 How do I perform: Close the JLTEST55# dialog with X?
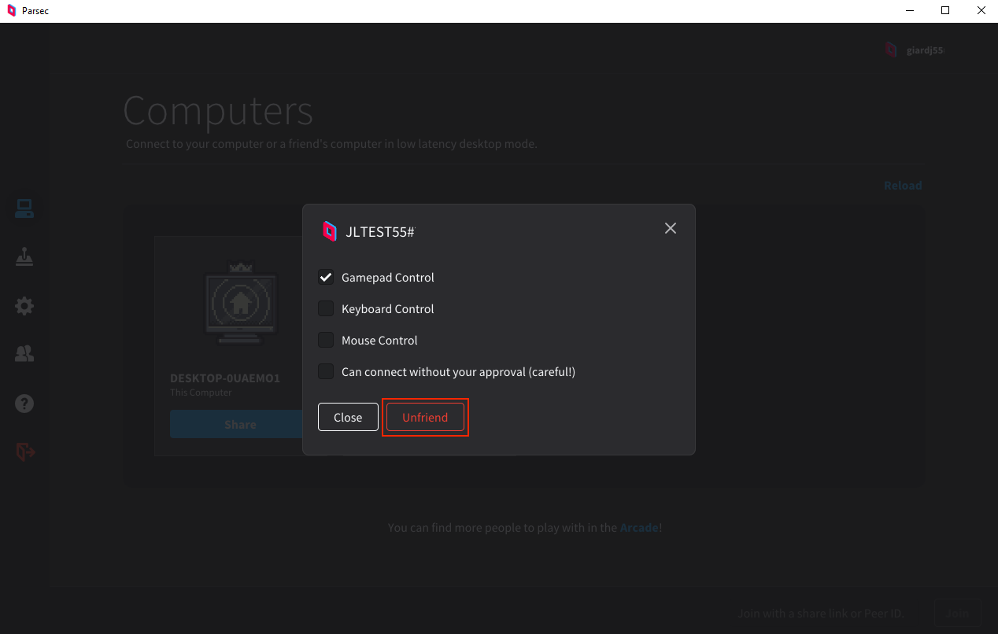click(x=671, y=228)
